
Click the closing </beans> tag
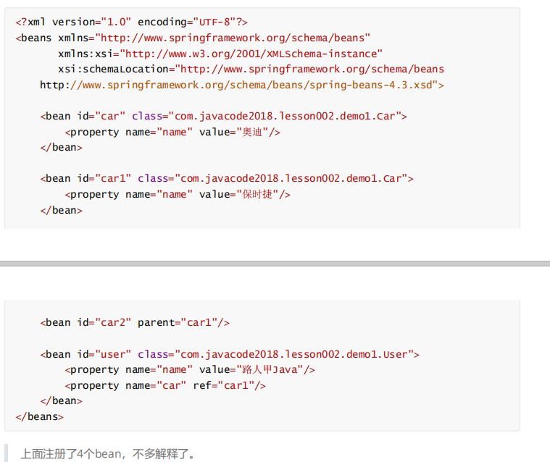tap(39, 416)
